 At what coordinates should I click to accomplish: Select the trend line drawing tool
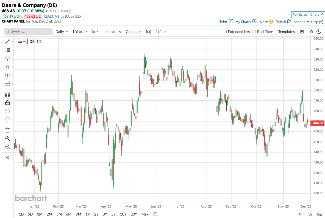pyautogui.click(x=7, y=42)
